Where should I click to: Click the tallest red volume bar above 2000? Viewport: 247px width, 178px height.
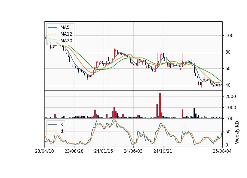(x=160, y=106)
